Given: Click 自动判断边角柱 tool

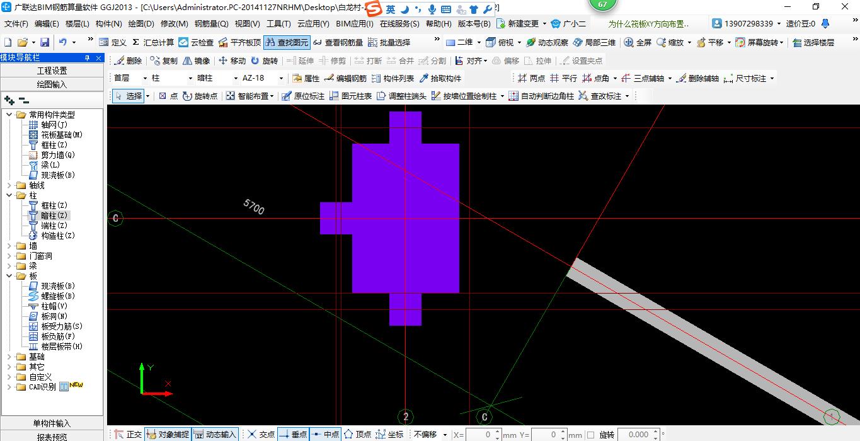Looking at the screenshot, I should pyautogui.click(x=541, y=96).
